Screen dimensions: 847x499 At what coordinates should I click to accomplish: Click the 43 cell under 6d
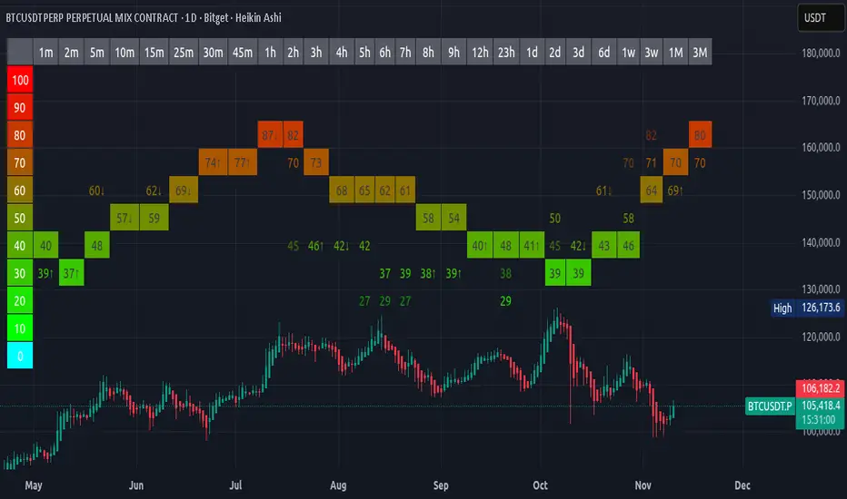pyautogui.click(x=604, y=246)
